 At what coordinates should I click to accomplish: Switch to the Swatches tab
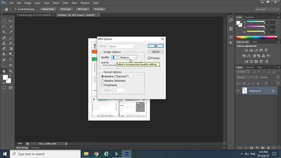[x=249, y=17]
